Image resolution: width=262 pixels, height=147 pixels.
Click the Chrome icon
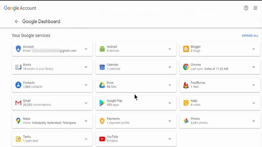[x=186, y=67]
